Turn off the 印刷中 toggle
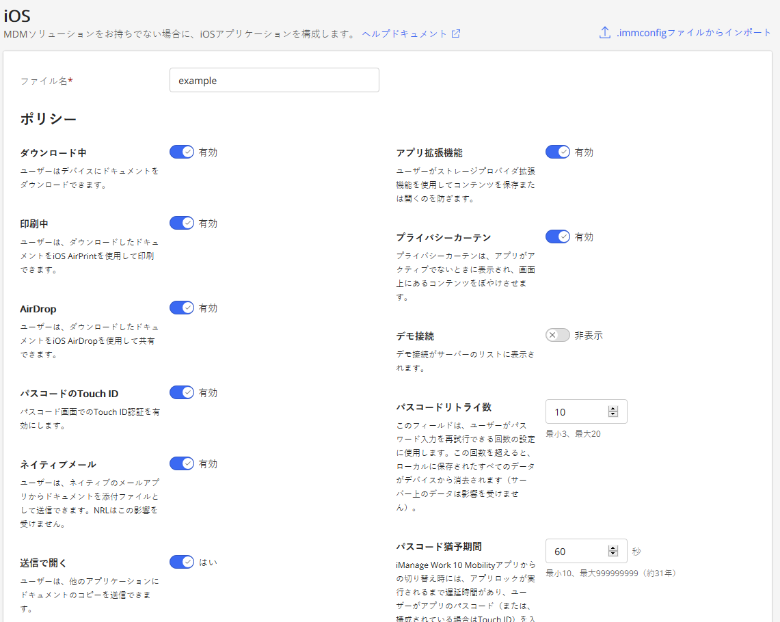The image size is (780, 622). [182, 223]
